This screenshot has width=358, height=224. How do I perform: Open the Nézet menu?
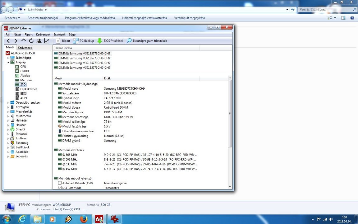coord(17,35)
